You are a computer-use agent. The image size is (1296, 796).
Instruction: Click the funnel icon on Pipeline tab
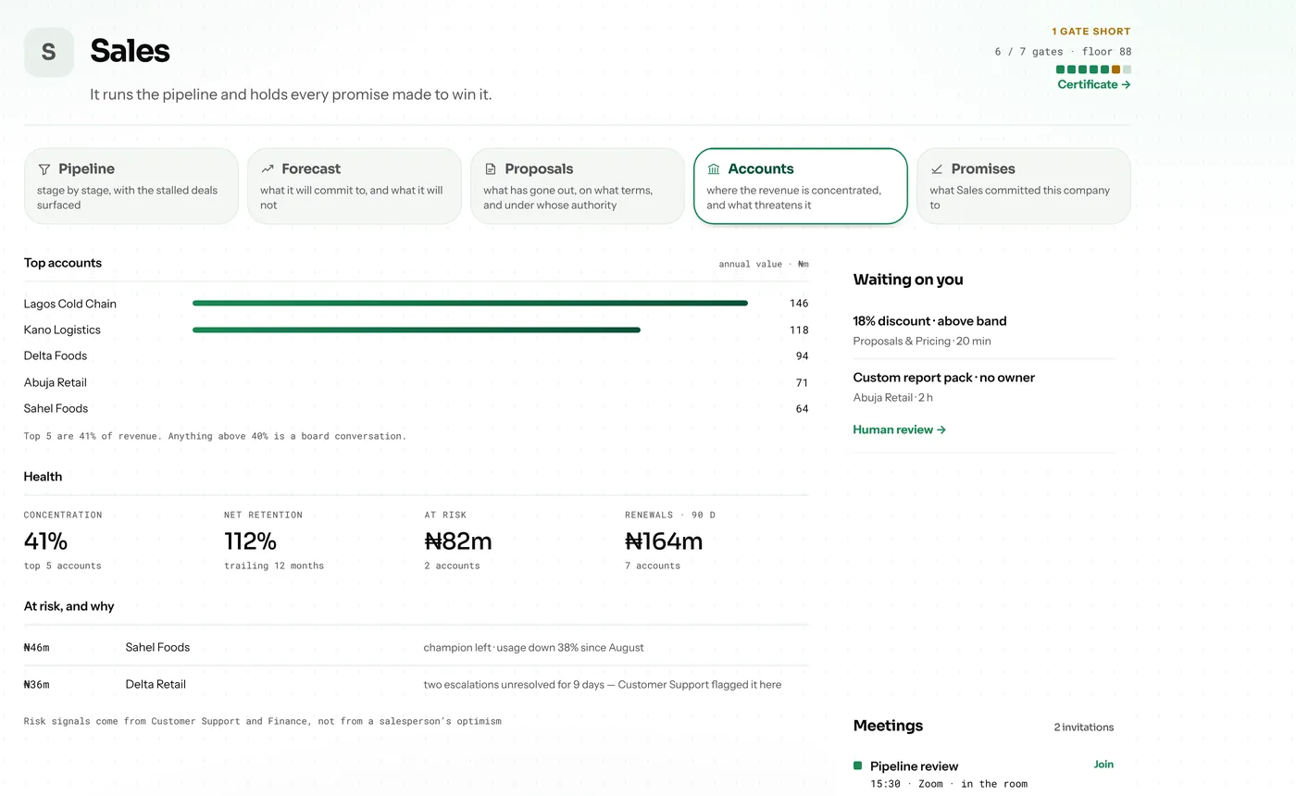point(44,169)
